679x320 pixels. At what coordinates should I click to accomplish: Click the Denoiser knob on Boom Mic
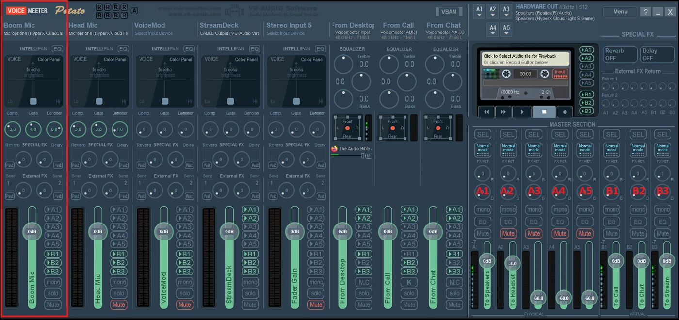[x=54, y=129]
